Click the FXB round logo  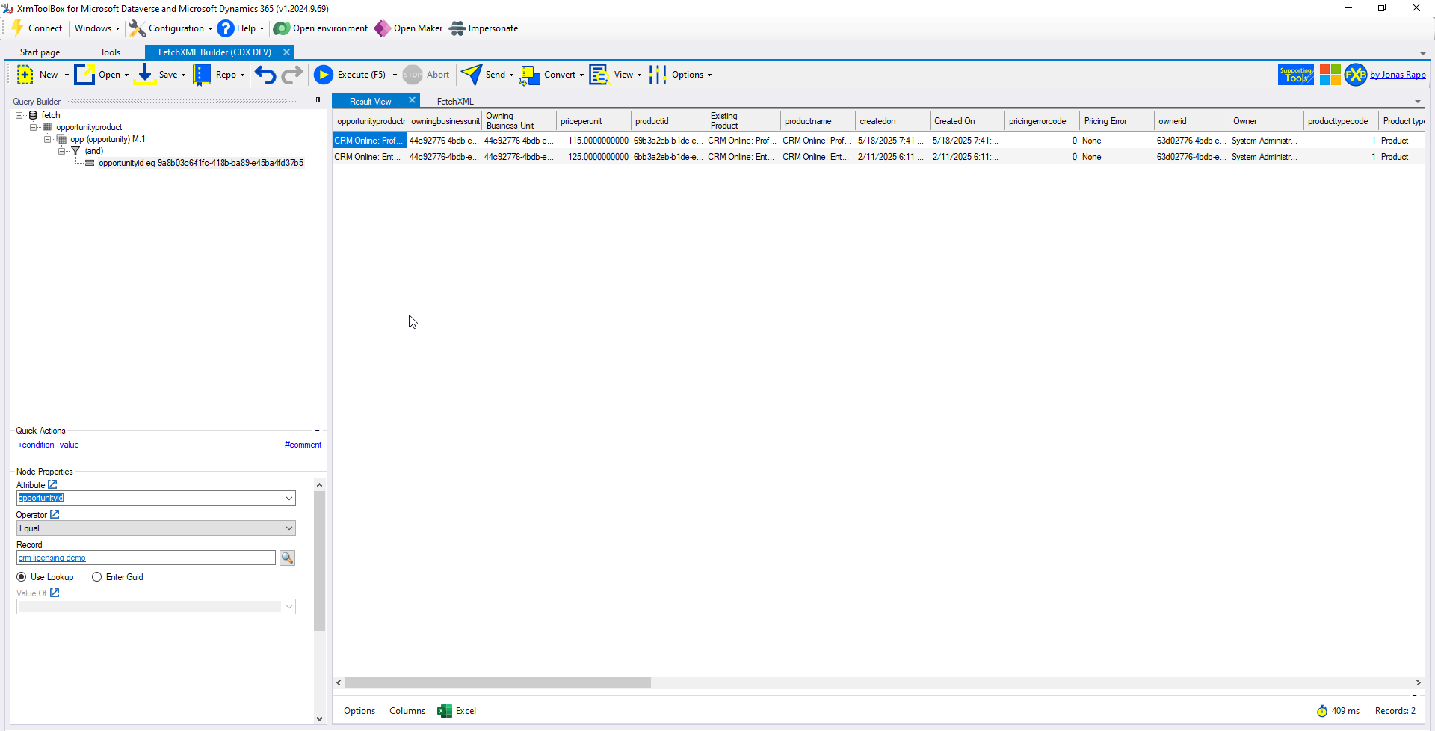(1356, 75)
